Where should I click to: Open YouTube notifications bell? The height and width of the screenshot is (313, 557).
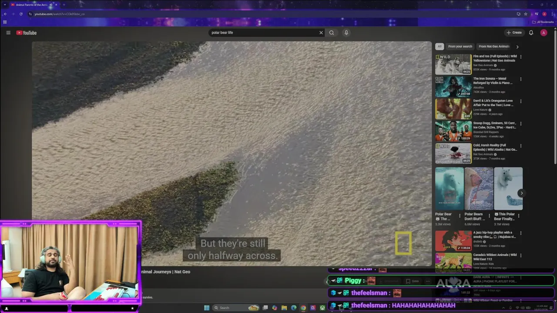click(531, 33)
